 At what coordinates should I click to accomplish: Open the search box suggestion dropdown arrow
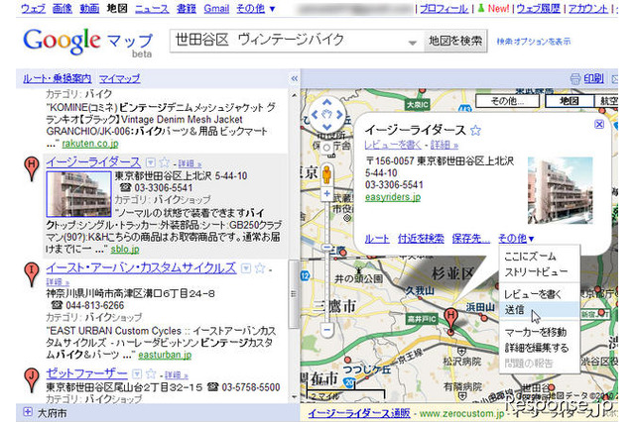(413, 42)
